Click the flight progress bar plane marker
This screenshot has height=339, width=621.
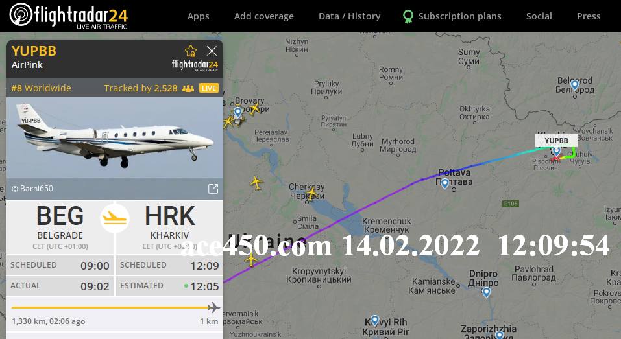(x=214, y=307)
